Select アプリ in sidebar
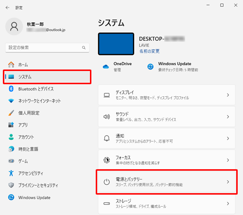 [x=47, y=125]
